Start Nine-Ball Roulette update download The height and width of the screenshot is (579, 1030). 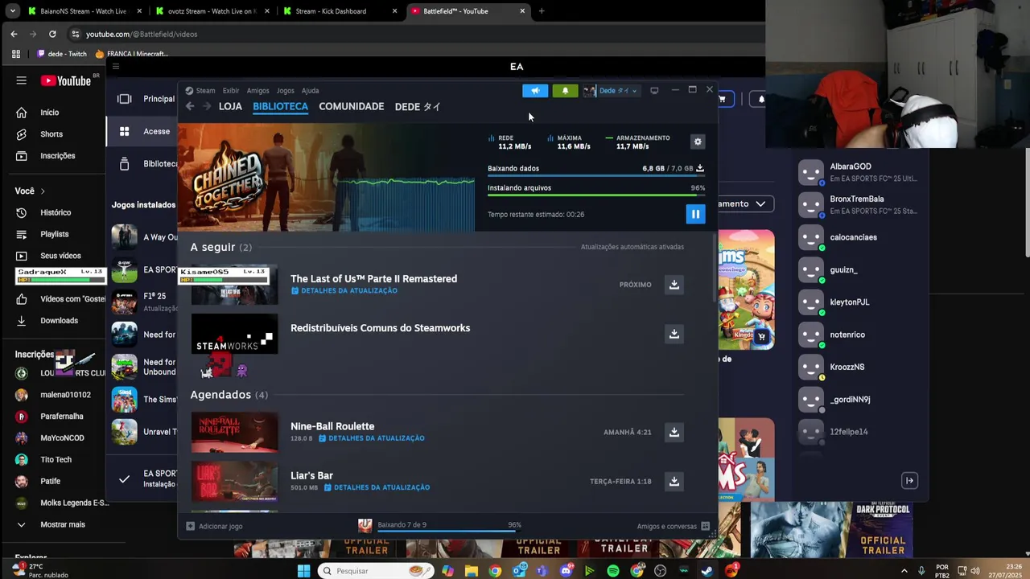674,432
